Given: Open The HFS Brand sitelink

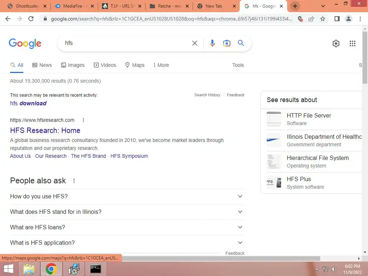Looking at the screenshot, I should click(x=88, y=156).
